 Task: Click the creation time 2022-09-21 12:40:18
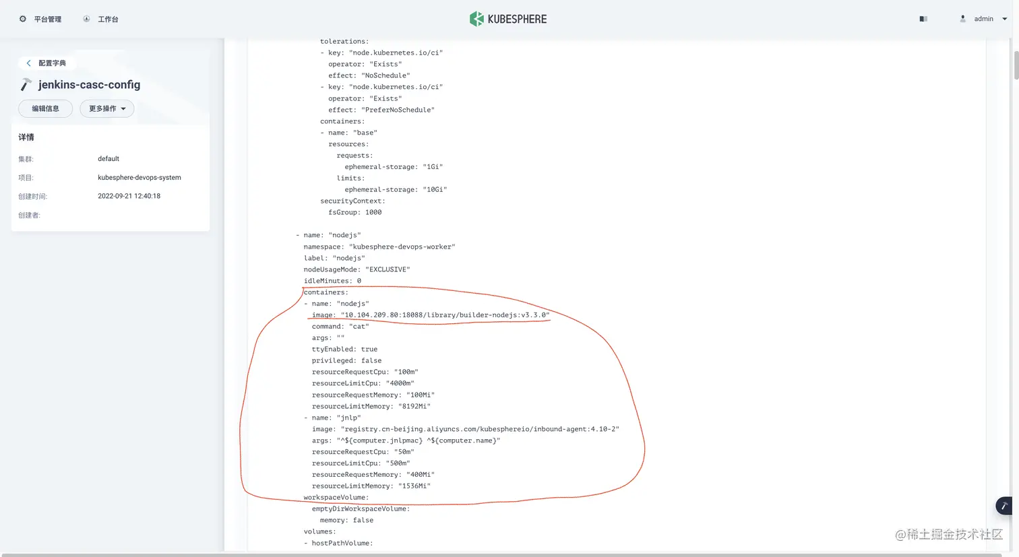click(x=129, y=197)
